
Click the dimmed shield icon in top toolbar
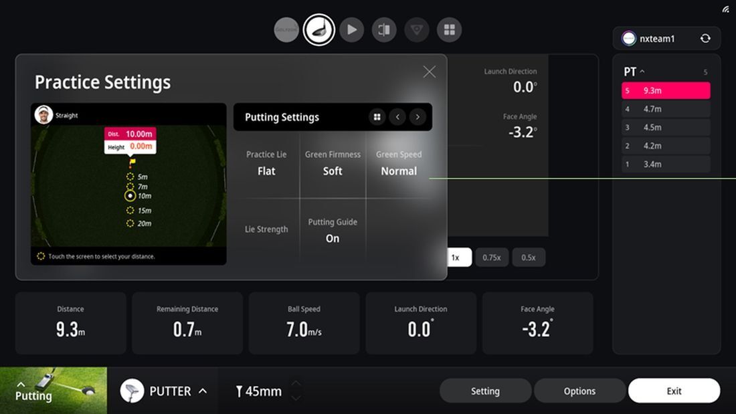coord(416,29)
